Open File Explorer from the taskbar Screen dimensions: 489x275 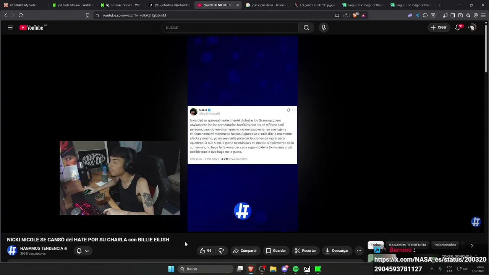(273, 269)
